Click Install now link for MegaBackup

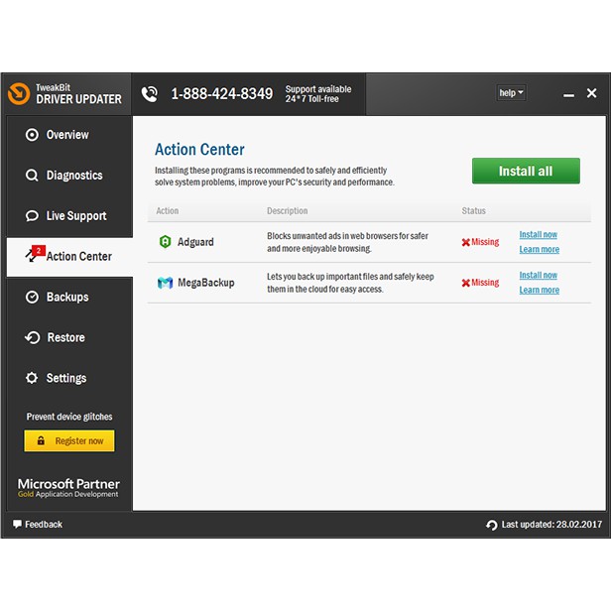tap(539, 275)
